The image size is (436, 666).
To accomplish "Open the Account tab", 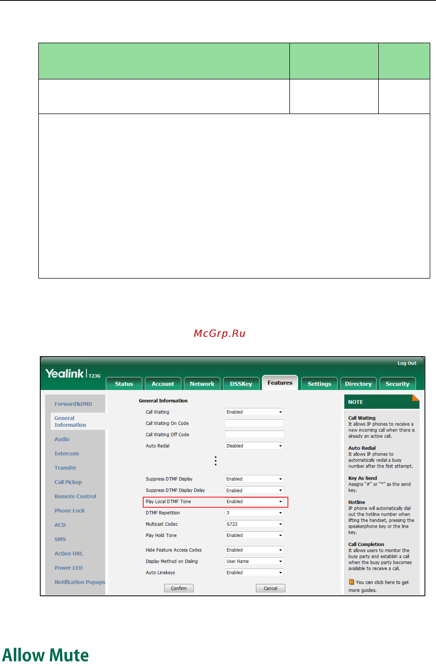I will click(163, 384).
